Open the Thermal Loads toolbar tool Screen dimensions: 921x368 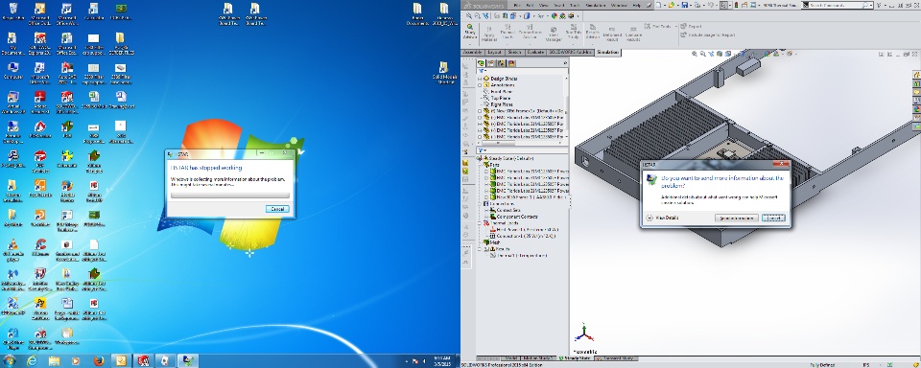pyautogui.click(x=508, y=34)
